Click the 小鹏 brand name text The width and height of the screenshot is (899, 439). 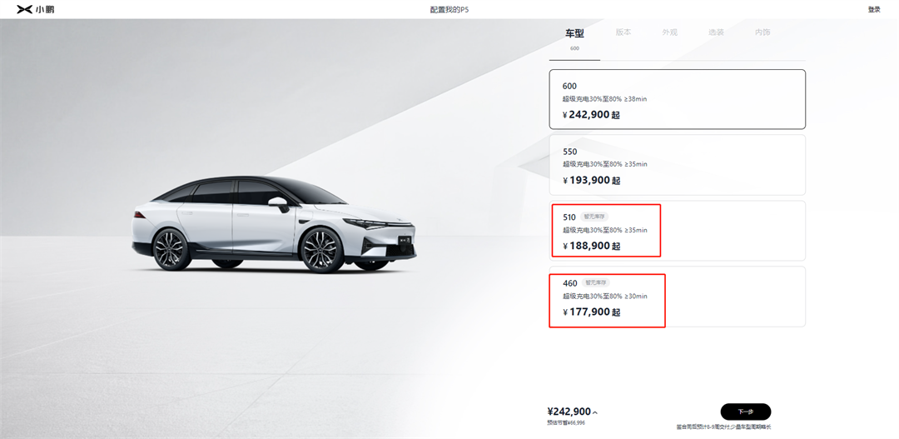click(x=45, y=9)
